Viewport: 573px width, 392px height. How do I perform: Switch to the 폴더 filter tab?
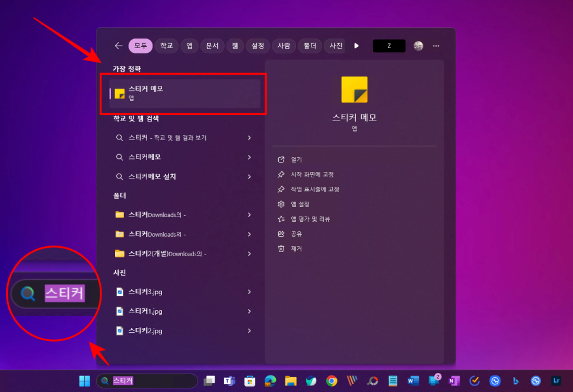click(x=310, y=46)
